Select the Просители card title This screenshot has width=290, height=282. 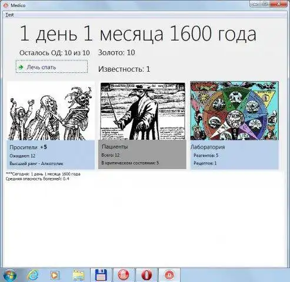point(24,147)
